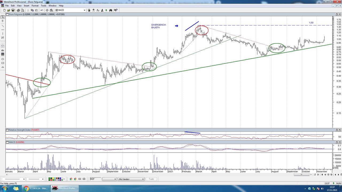Open a file with the folder icon

(9, 10)
